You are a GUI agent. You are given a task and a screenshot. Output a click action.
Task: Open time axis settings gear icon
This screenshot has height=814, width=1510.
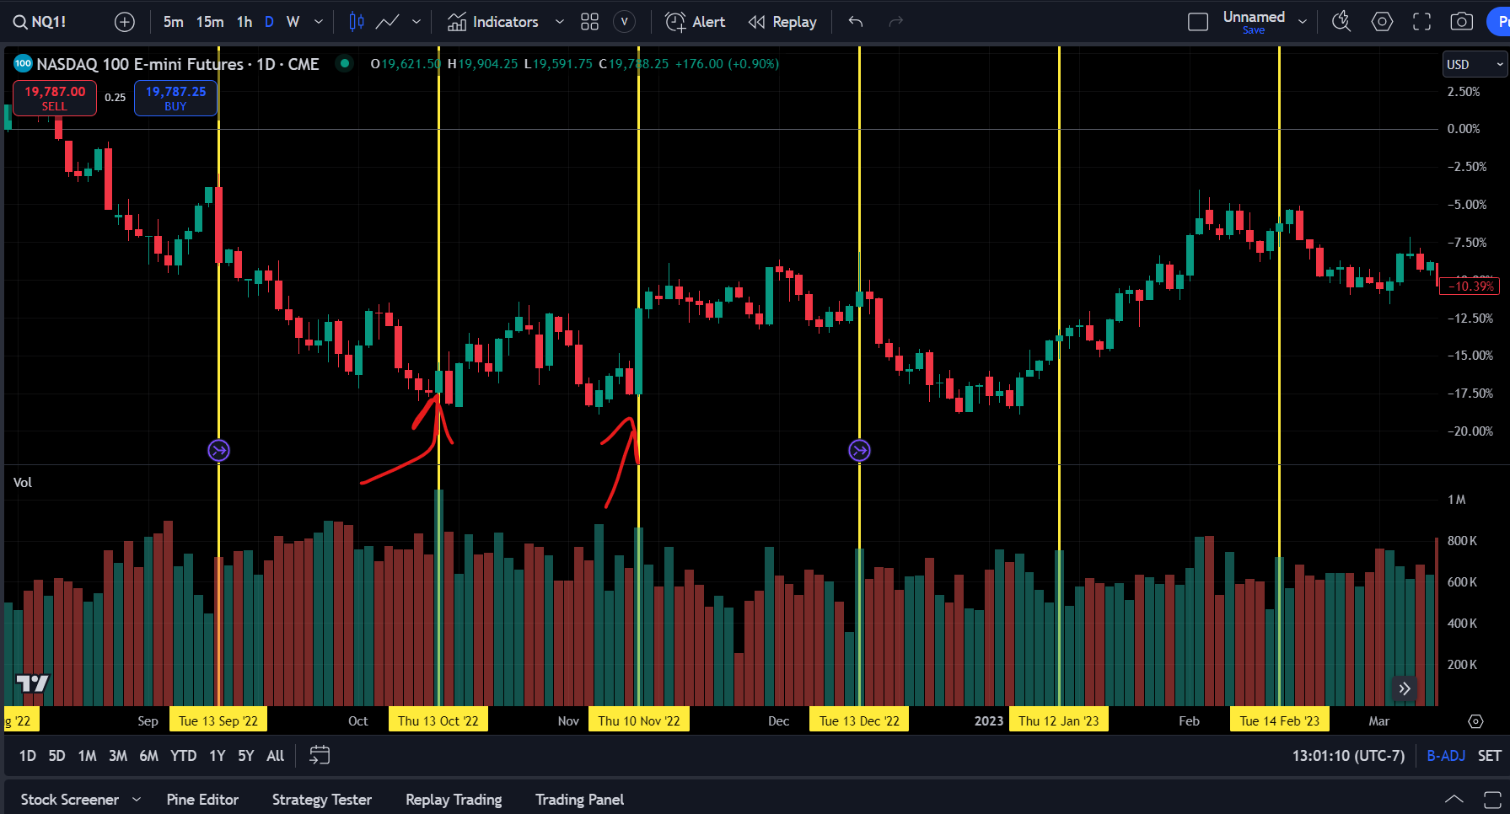(x=1475, y=721)
